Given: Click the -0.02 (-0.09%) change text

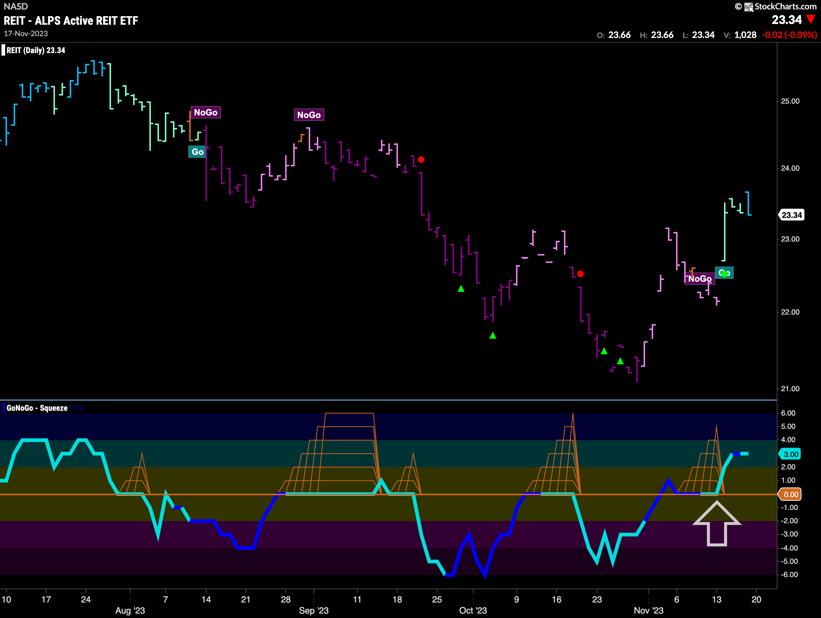Looking at the screenshot, I should [789, 35].
